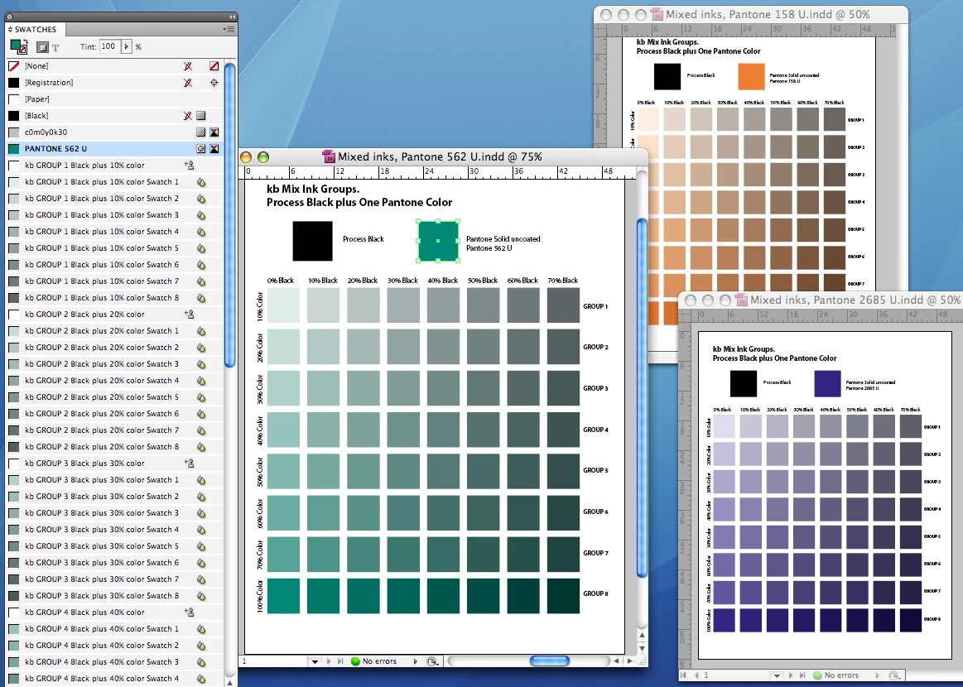The image size is (963, 687).
Task: Click the GROUP 1 70% Black swatch in 562 U document
Action: pyautogui.click(x=563, y=305)
